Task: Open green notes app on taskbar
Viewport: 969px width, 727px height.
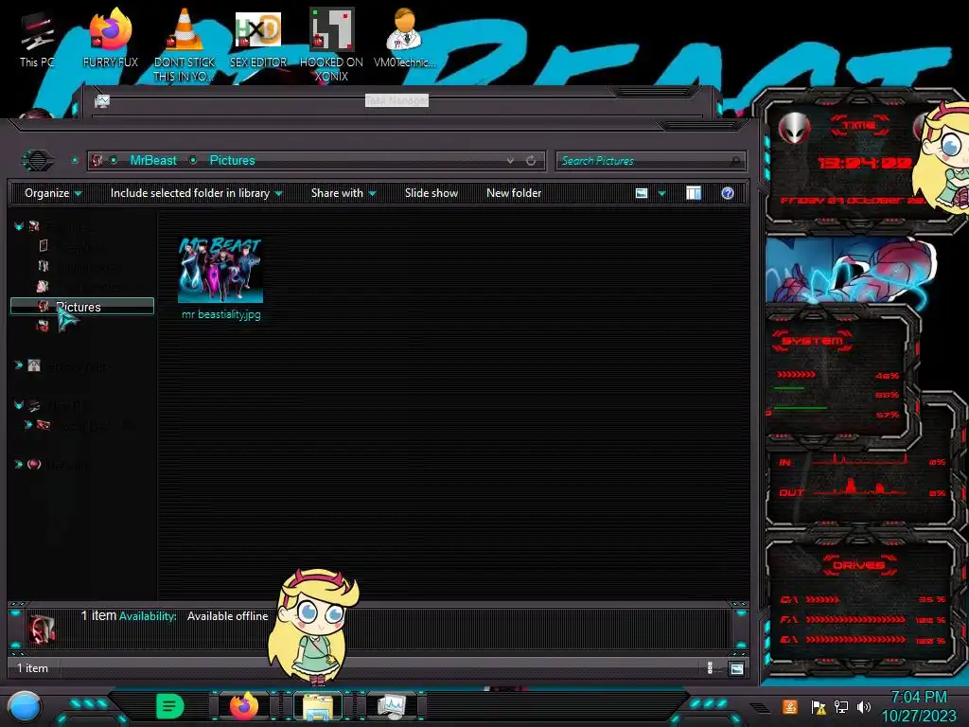Action: tap(169, 706)
